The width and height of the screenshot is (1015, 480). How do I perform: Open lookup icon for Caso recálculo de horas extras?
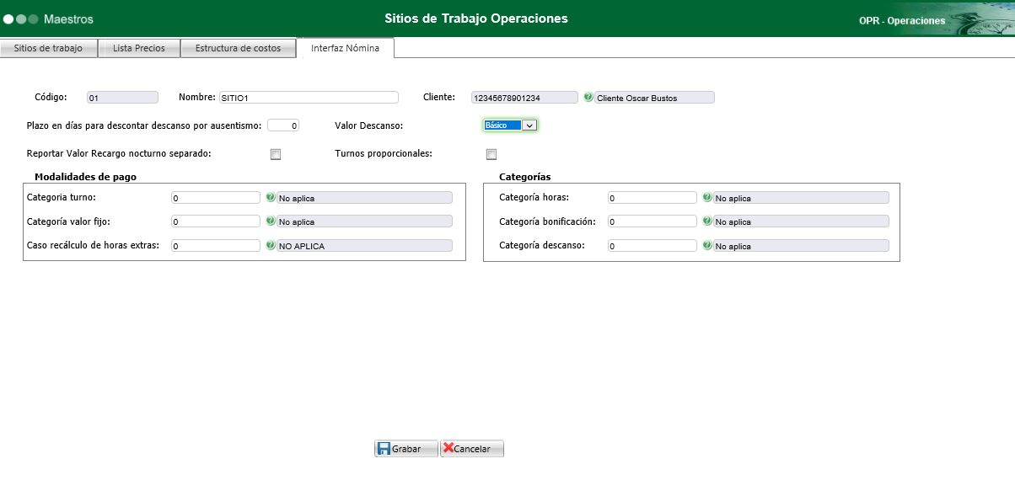pos(271,246)
